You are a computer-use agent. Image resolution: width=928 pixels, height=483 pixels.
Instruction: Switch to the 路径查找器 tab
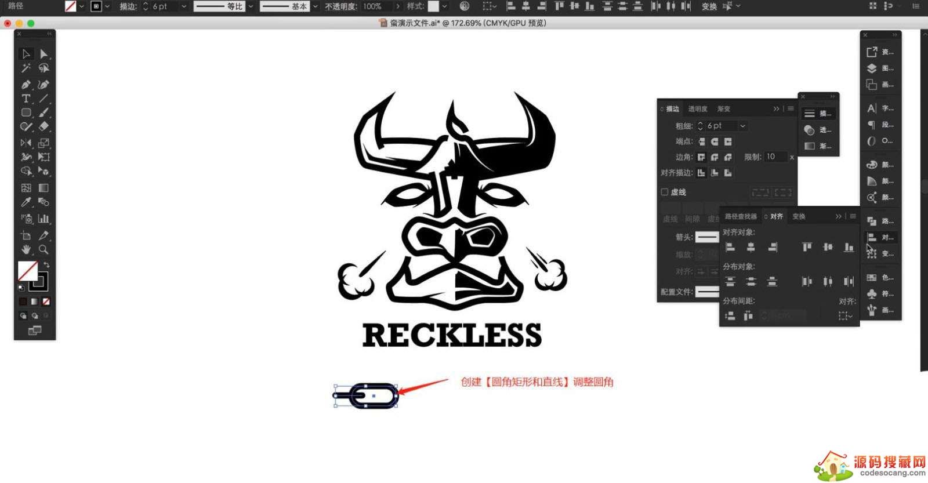[741, 216]
